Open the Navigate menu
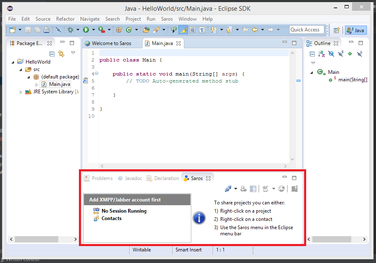 click(90, 19)
